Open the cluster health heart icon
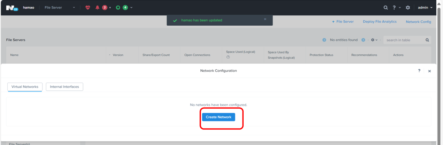 click(x=87, y=7)
